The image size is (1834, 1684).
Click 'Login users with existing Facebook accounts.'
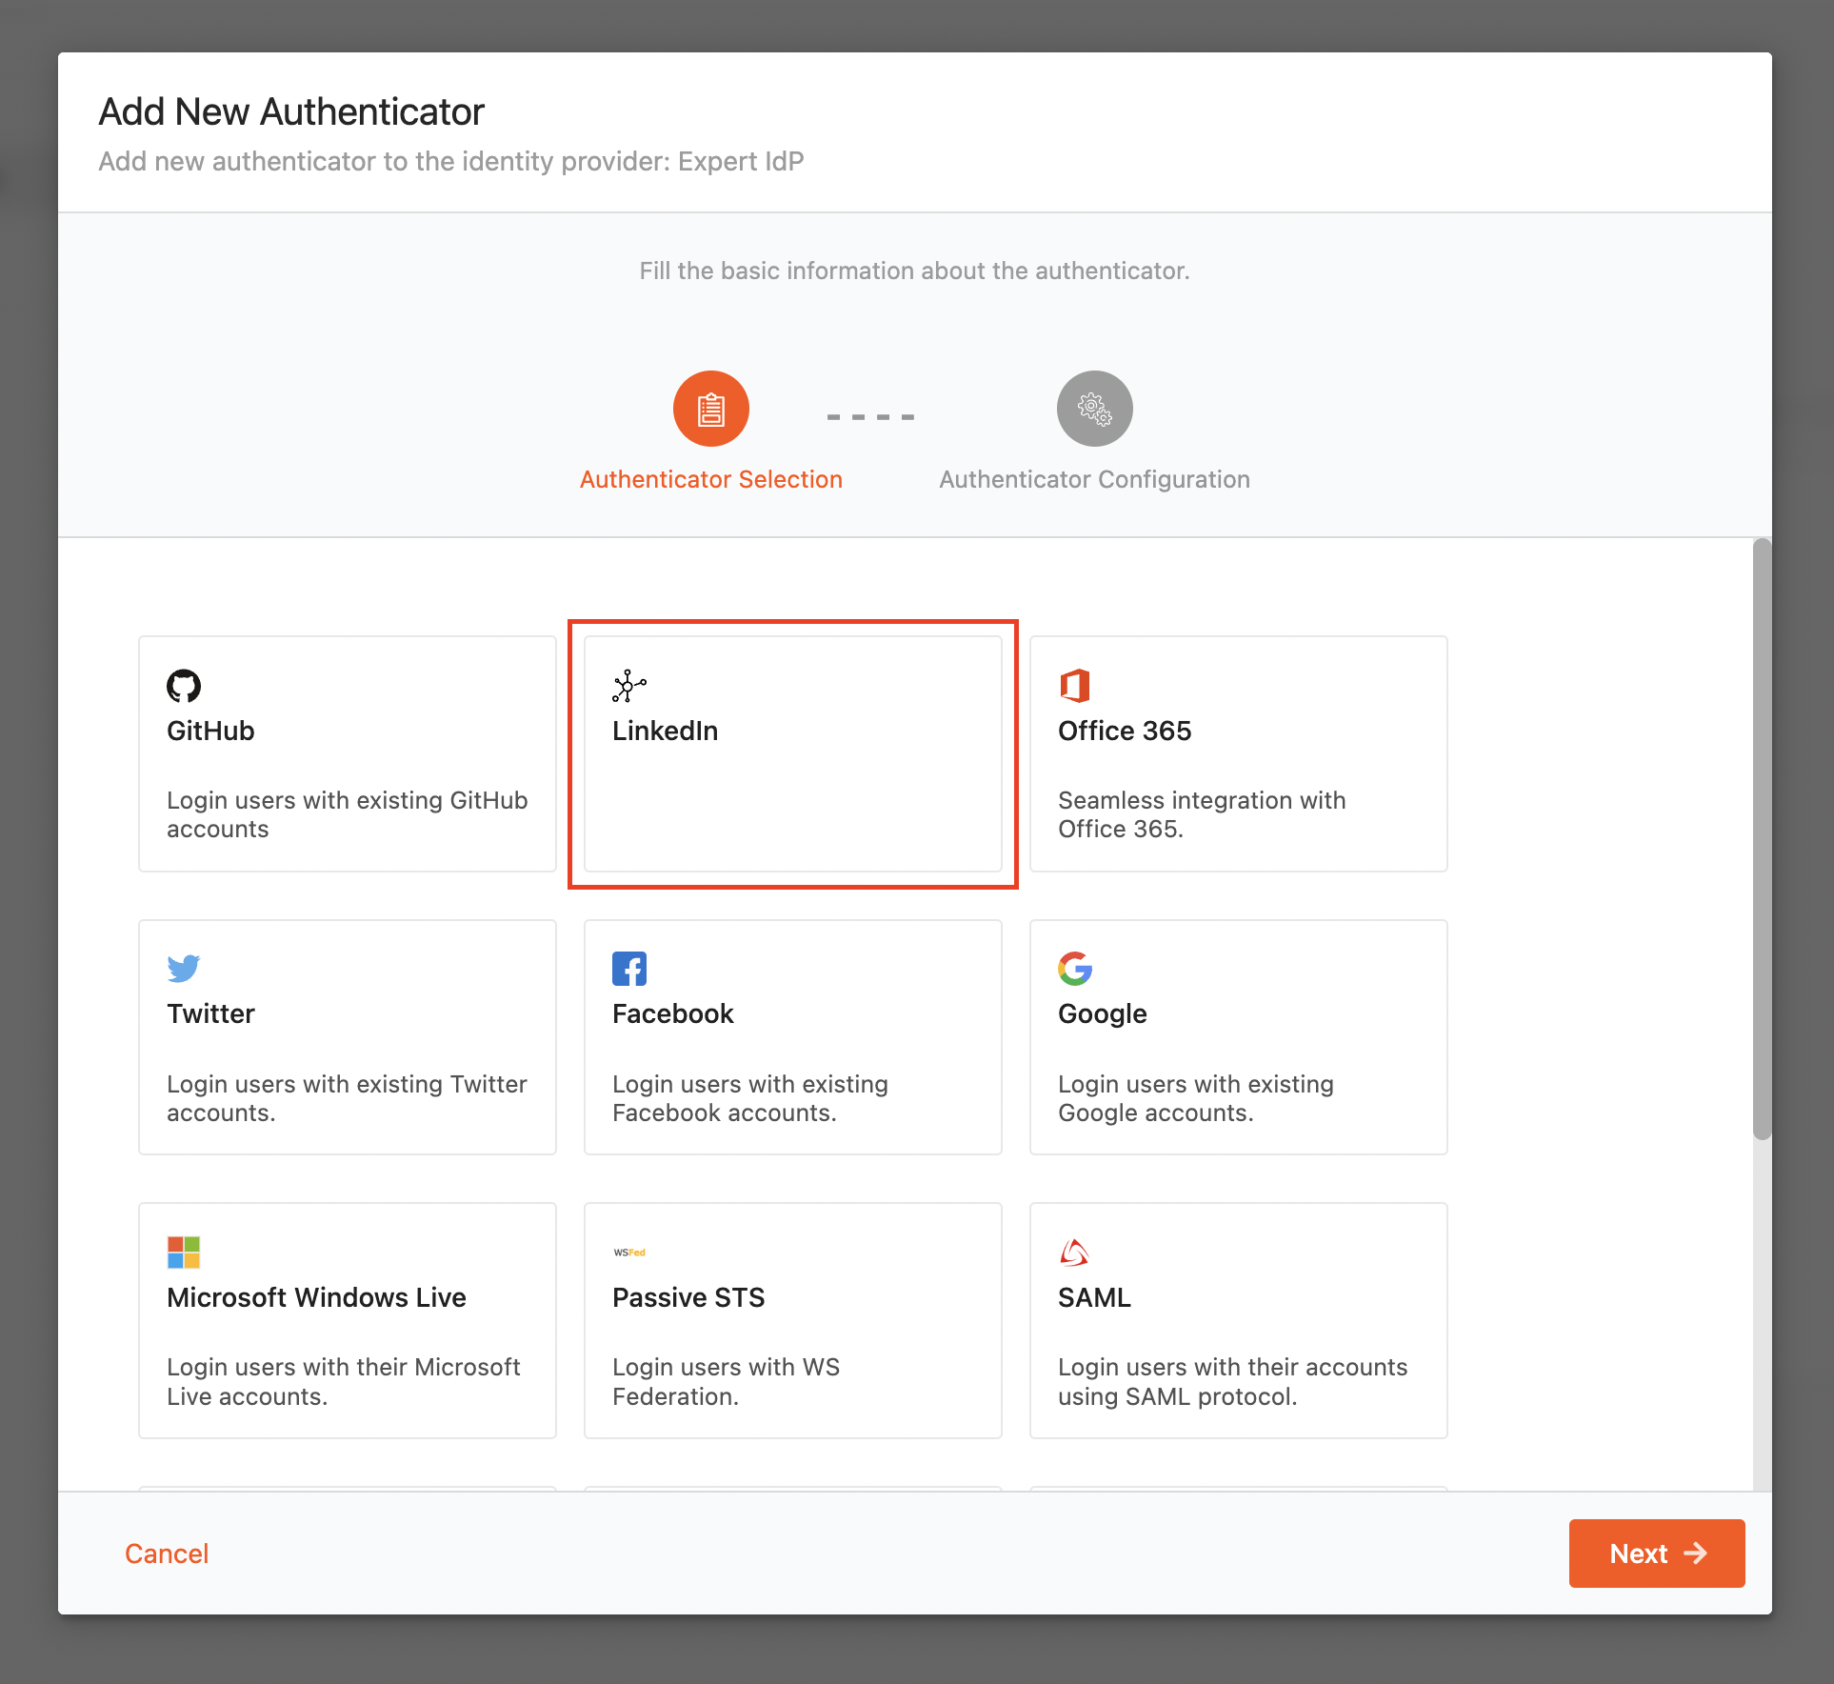(750, 1098)
